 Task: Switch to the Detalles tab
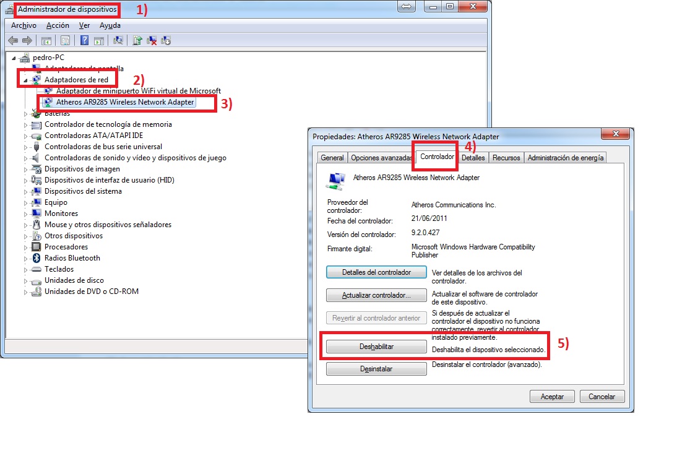[x=473, y=158]
